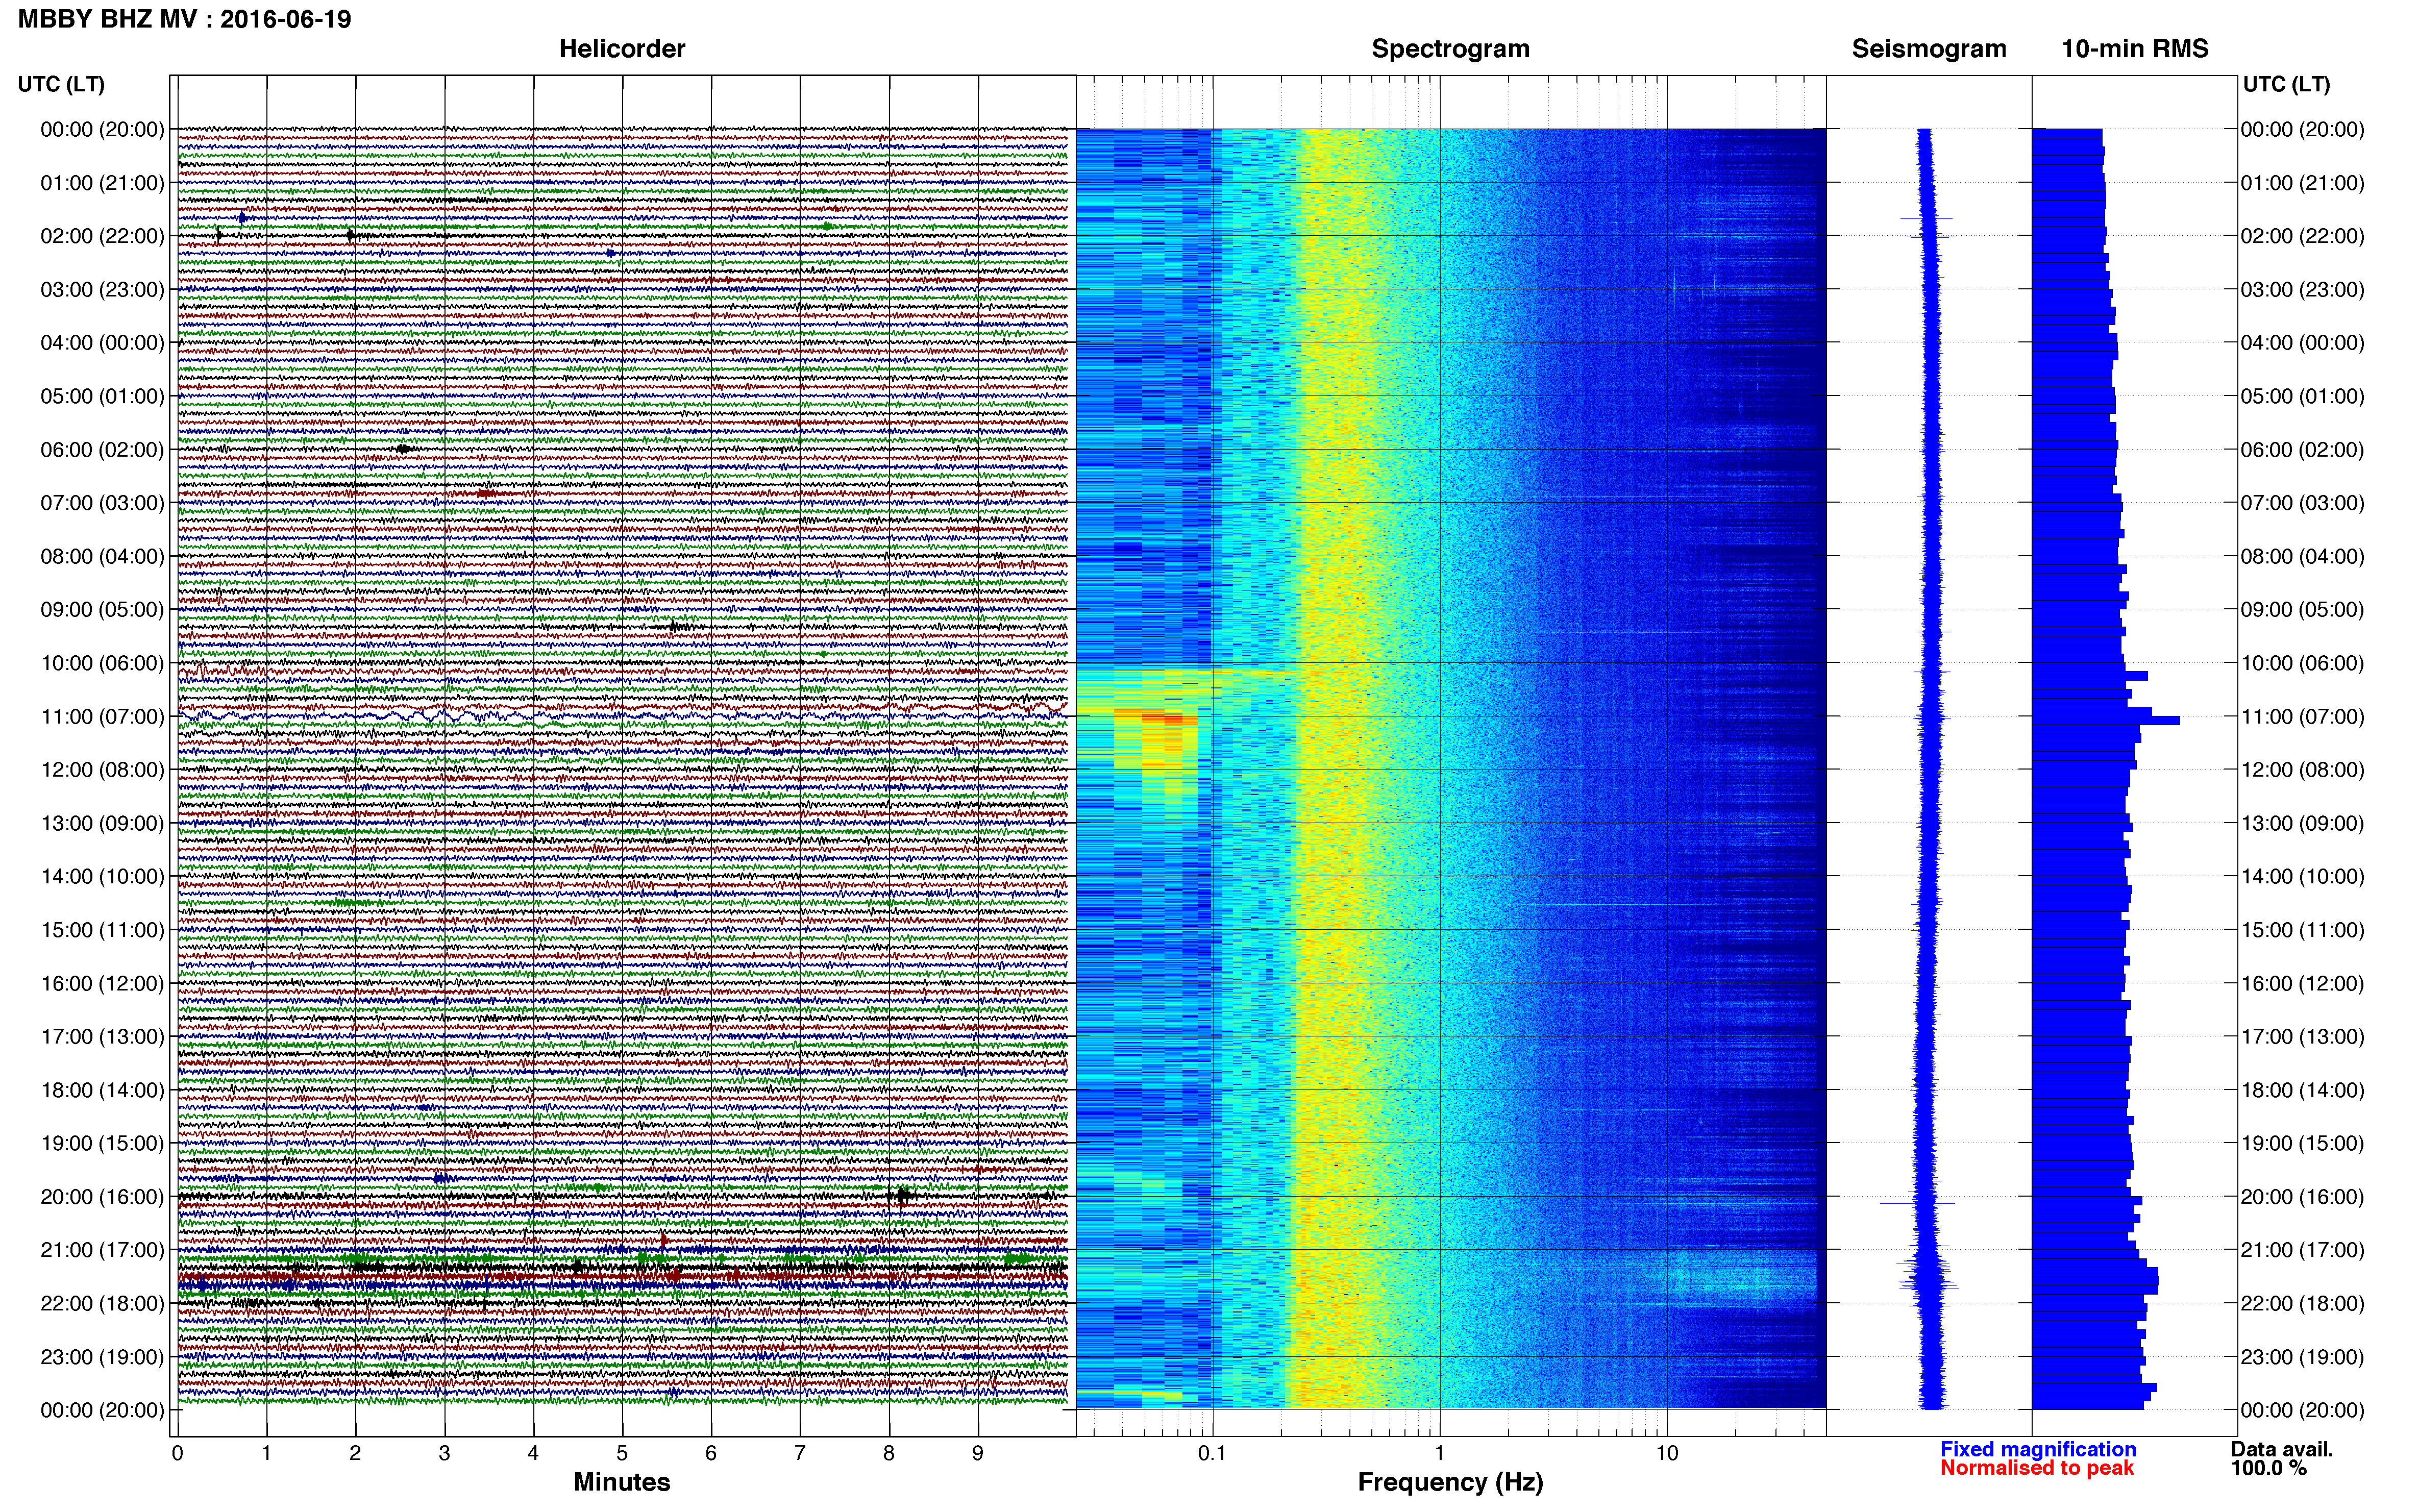Click the 'Spectrogram' panel heading
The width and height of the screenshot is (2419, 1512).
pos(1450,49)
